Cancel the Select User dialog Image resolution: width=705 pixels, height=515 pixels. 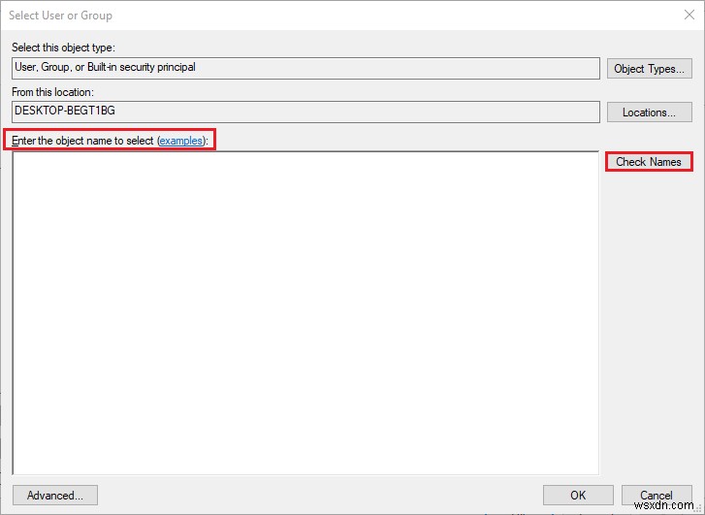tap(657, 496)
